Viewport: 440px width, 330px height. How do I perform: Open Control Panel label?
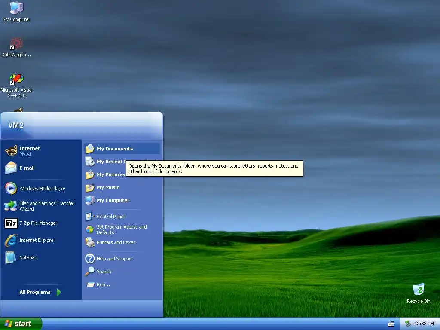pyautogui.click(x=110, y=217)
